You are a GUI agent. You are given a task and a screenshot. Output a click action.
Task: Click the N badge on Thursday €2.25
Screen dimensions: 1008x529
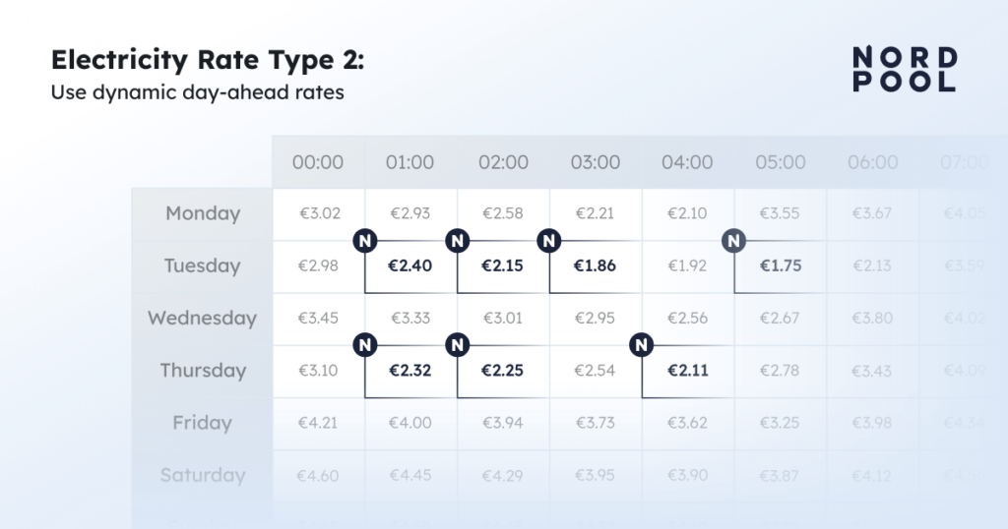pyautogui.click(x=457, y=345)
